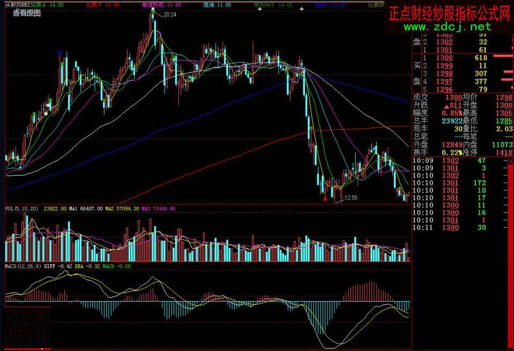This screenshot has height=351, width=514.
Task: Click the red dot marker near 12.55 low
Action: [325, 199]
